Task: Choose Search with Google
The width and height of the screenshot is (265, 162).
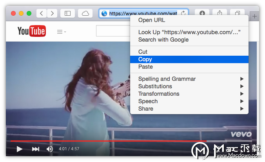Action: (x=189, y=40)
